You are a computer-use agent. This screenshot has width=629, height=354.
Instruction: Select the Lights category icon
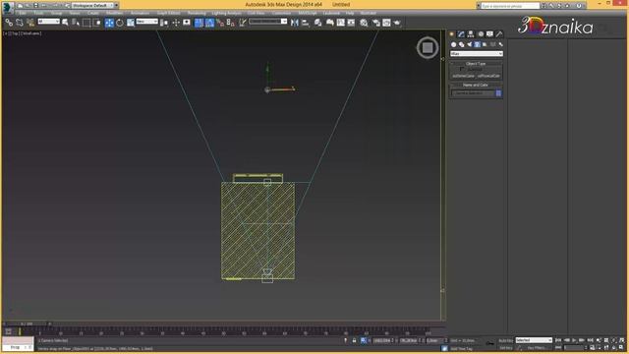click(470, 44)
